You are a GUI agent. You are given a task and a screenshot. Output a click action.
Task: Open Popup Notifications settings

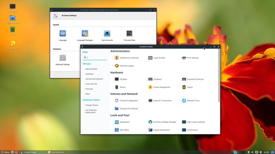[x=159, y=130]
